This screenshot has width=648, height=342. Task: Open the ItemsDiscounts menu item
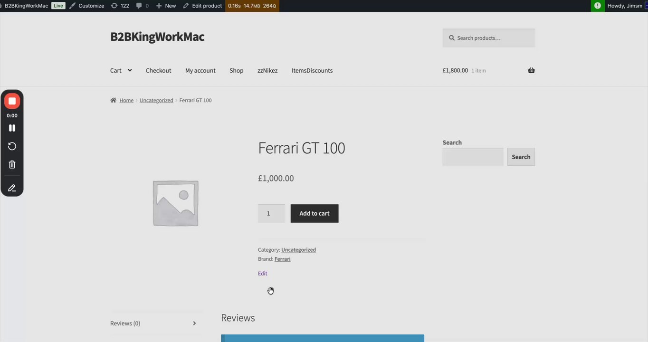tap(312, 70)
